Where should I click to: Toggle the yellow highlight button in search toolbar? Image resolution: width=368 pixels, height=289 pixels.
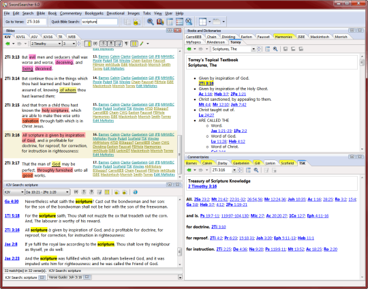pos(107,192)
